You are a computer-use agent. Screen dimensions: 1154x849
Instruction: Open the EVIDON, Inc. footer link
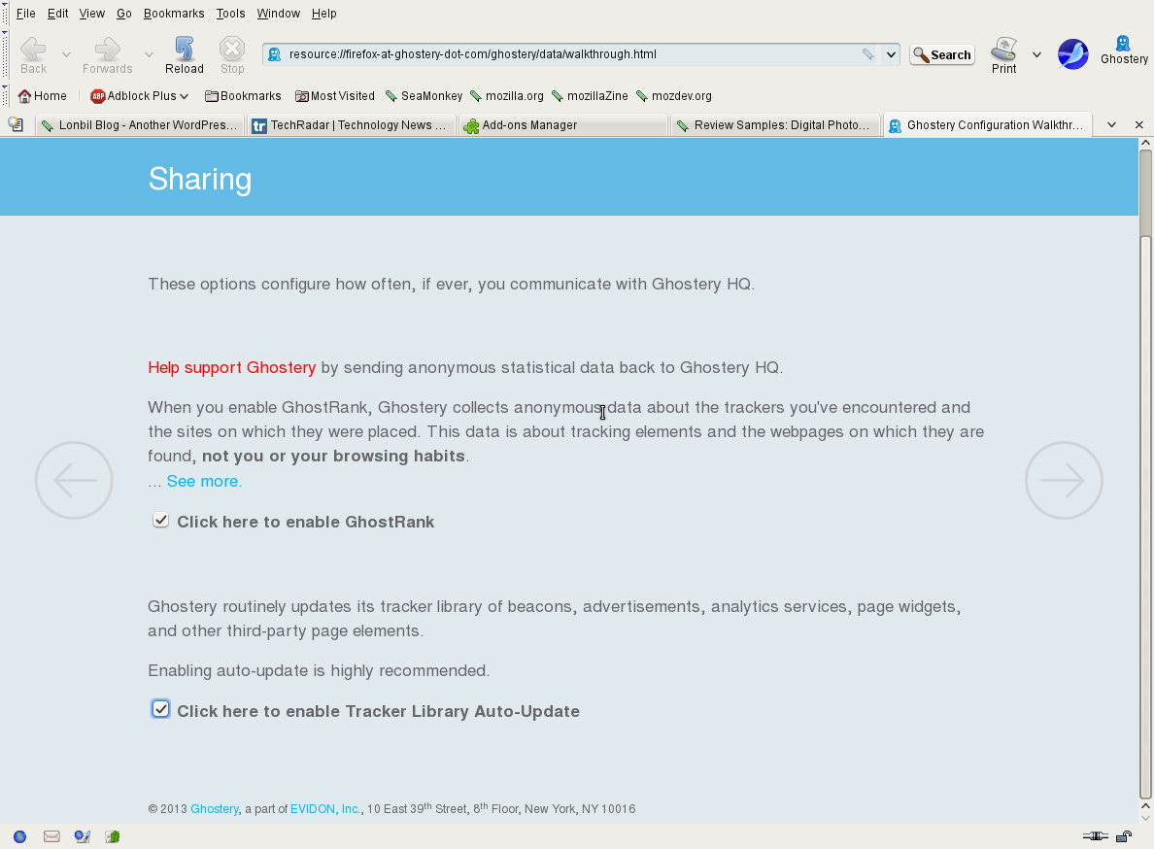[x=324, y=808]
